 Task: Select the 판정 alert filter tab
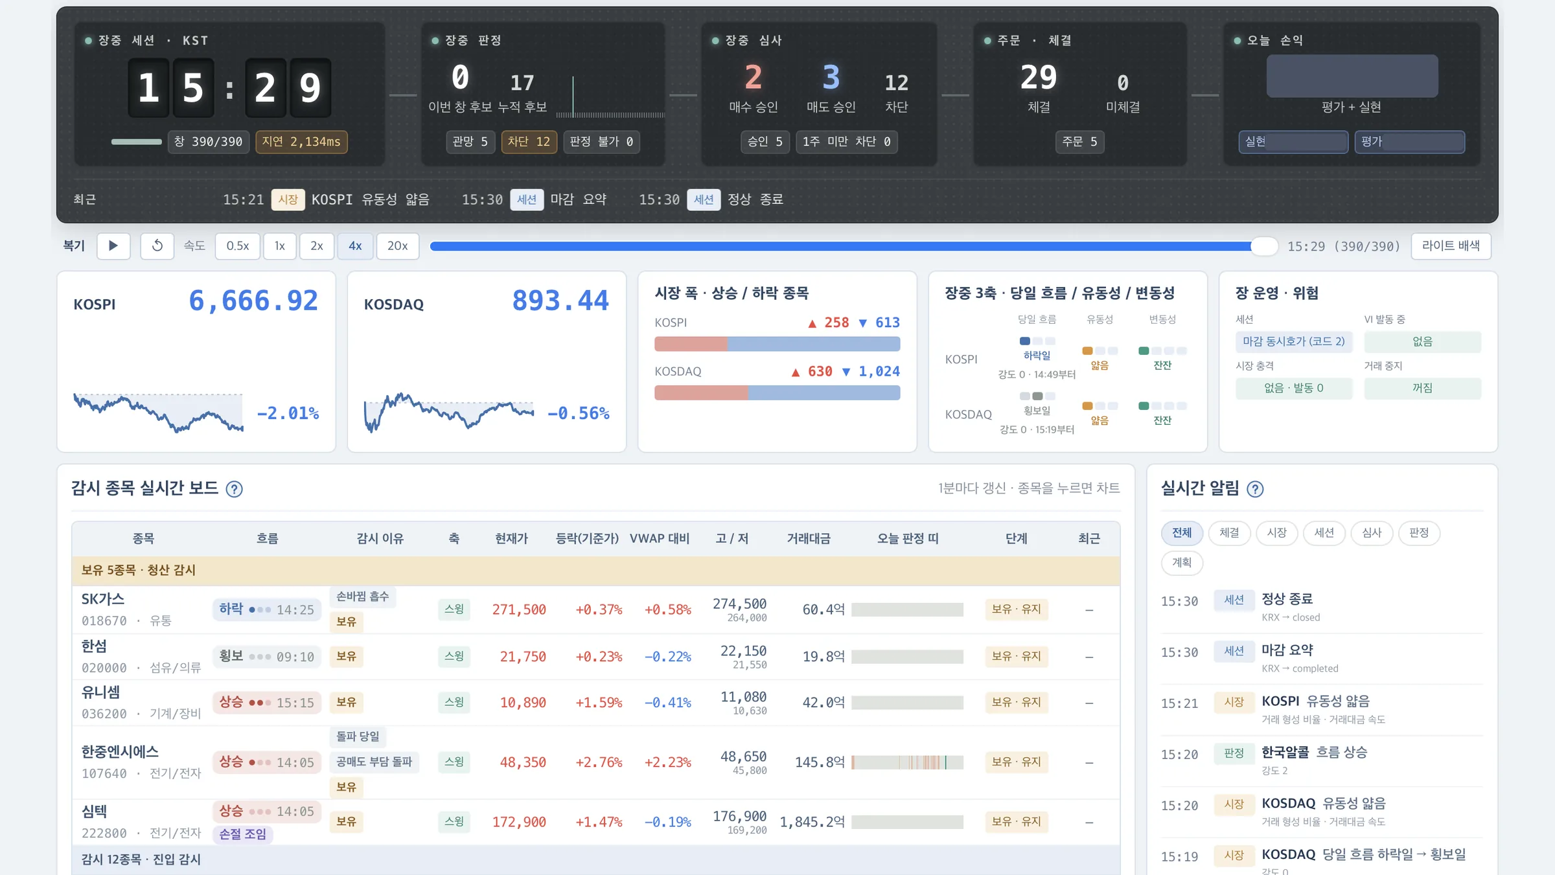tap(1419, 533)
